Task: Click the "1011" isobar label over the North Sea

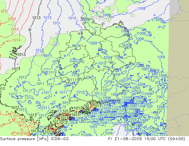Action: tap(57, 23)
